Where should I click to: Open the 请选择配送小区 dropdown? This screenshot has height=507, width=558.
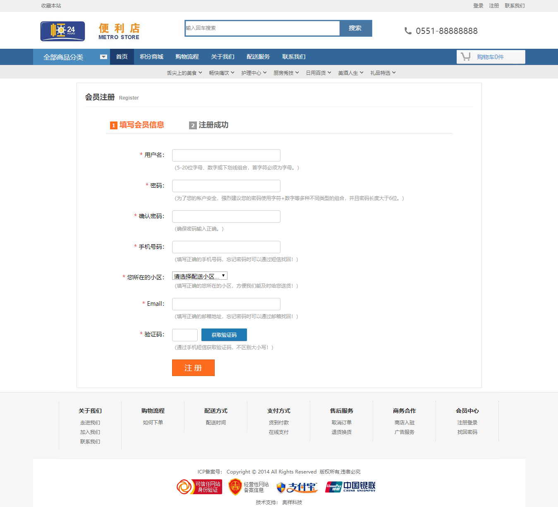(200, 276)
